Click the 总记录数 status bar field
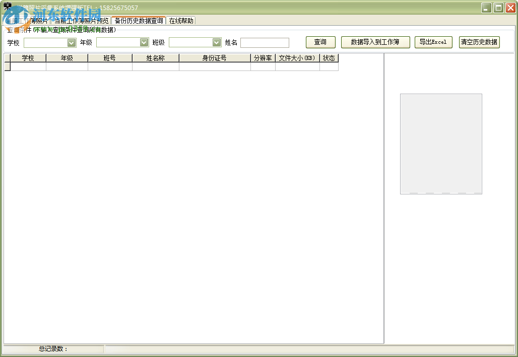The height and width of the screenshot is (357, 518). pyautogui.click(x=53, y=348)
